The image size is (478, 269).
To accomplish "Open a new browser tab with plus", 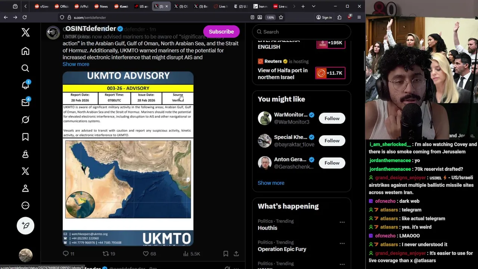I will click(x=303, y=6).
